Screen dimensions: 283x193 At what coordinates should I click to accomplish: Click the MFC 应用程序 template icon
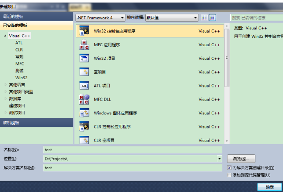84,44
